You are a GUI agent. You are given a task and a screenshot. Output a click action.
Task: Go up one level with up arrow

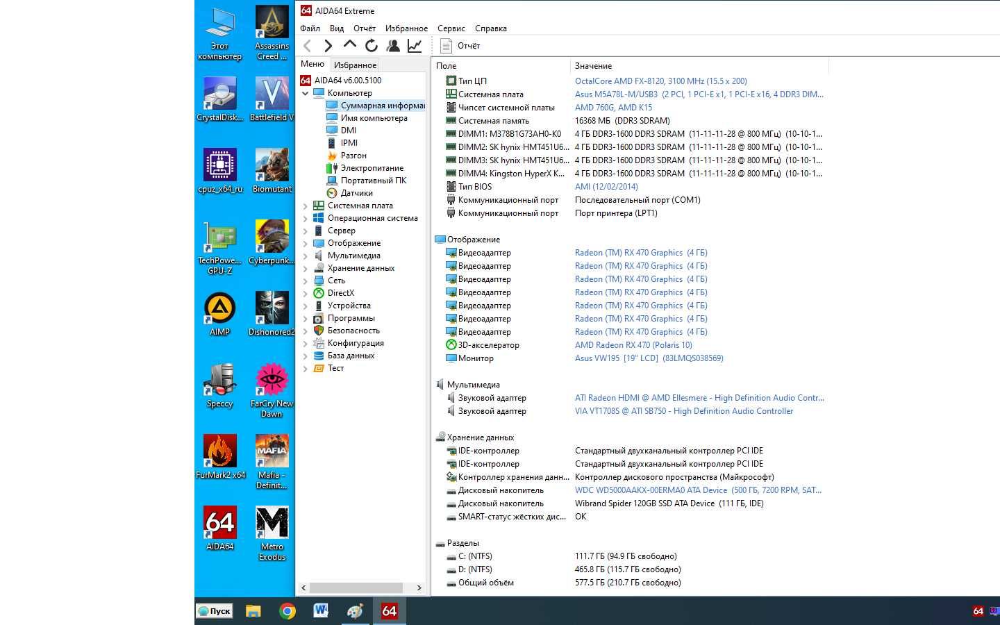coord(349,45)
